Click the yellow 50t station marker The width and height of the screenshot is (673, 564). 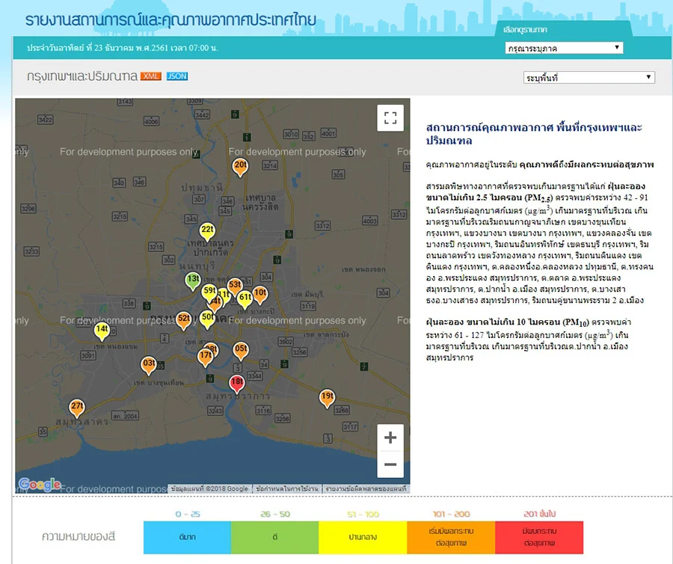pos(207,319)
